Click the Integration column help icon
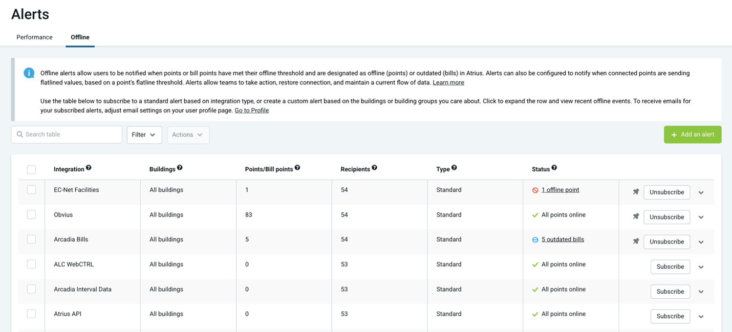The height and width of the screenshot is (332, 732). [x=89, y=168]
